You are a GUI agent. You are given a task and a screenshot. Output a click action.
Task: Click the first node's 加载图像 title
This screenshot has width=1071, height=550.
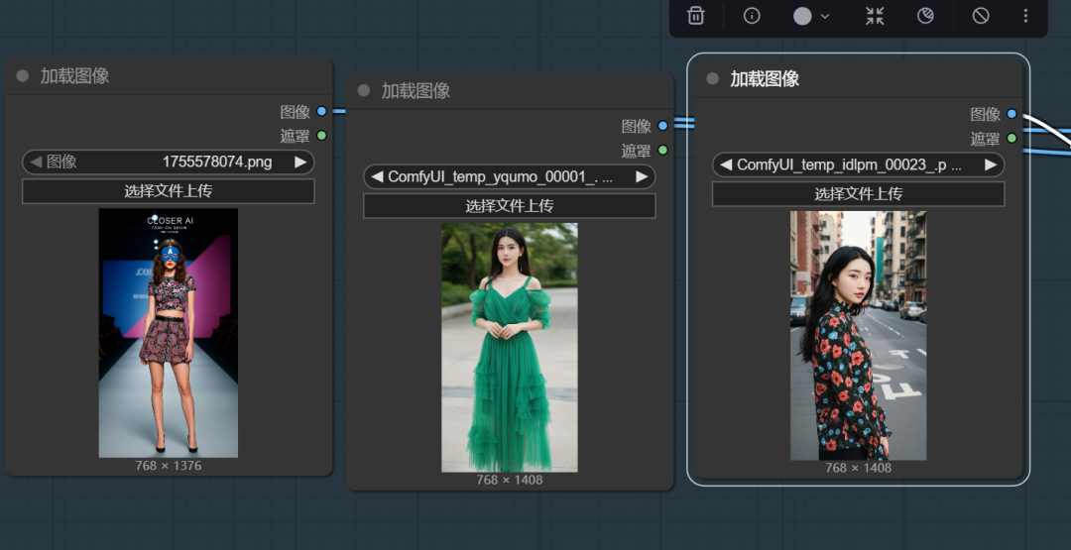tap(74, 75)
